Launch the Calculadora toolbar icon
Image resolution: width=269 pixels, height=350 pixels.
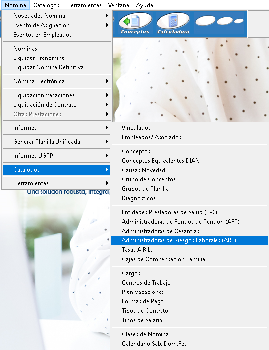[x=173, y=24]
